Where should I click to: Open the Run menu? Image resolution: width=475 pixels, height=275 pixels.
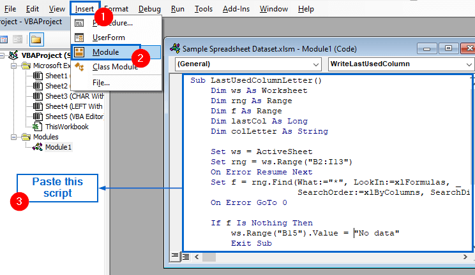[177, 9]
